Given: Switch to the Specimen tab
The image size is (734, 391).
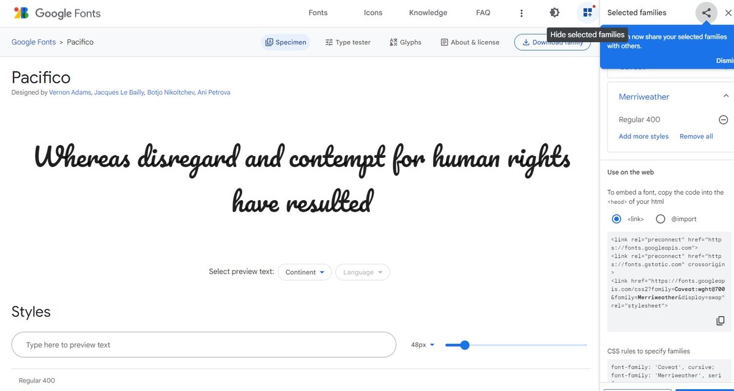Looking at the screenshot, I should (286, 42).
